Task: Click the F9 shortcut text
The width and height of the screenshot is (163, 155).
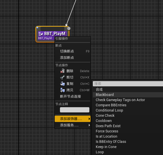Action: click(x=88, y=51)
